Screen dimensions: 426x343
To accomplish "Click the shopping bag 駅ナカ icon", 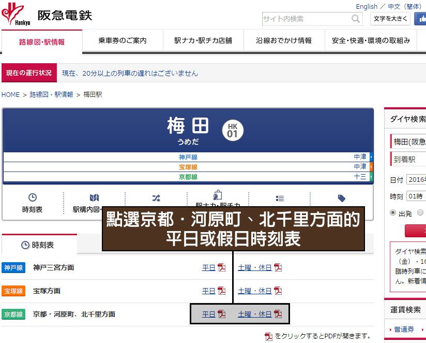I will click(217, 195).
